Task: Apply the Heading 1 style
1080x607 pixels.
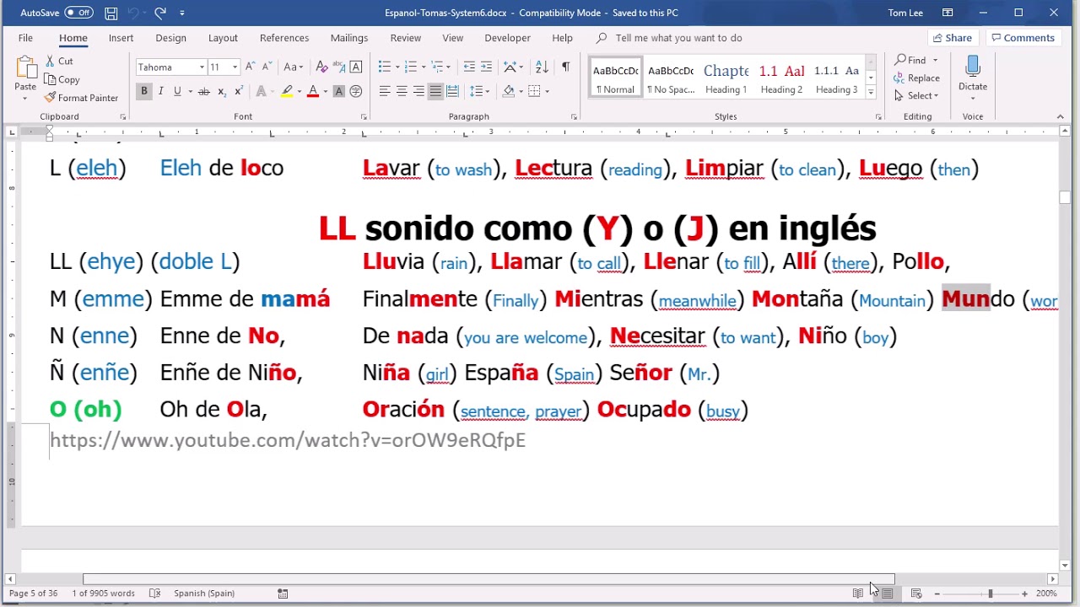Action: [726, 78]
